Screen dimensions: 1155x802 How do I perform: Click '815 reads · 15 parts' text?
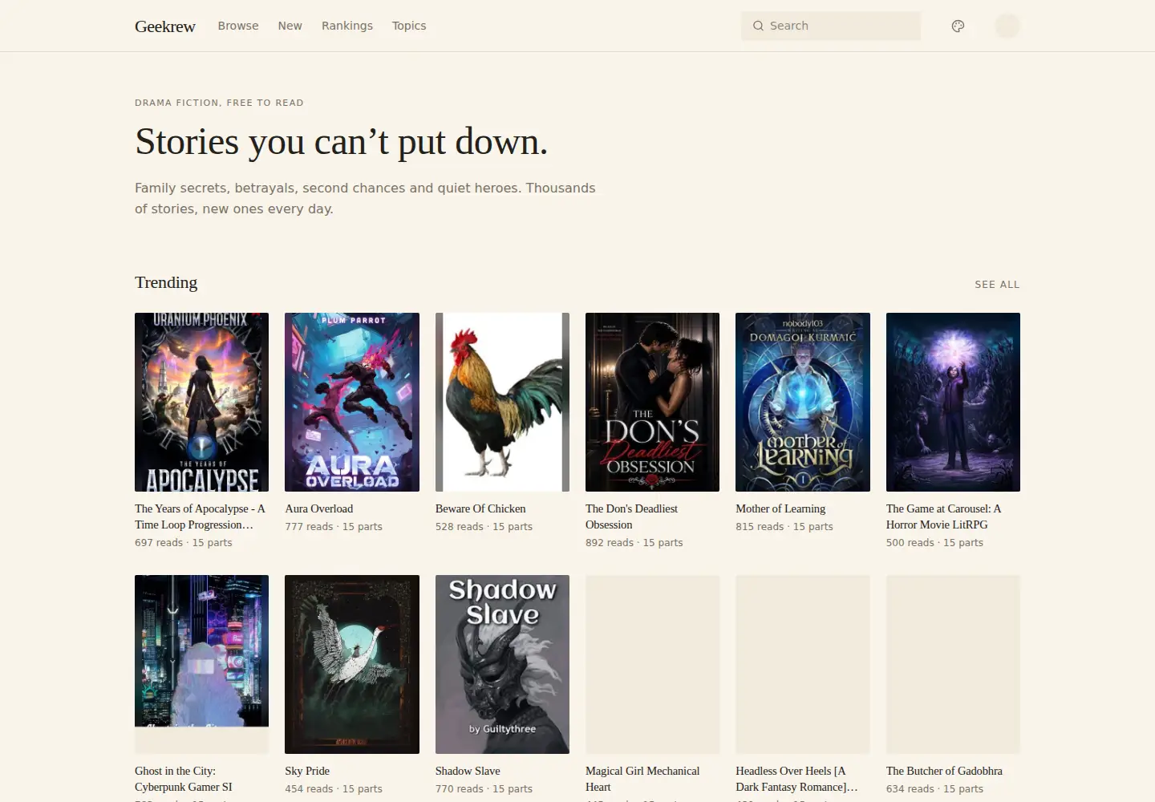coord(784,527)
